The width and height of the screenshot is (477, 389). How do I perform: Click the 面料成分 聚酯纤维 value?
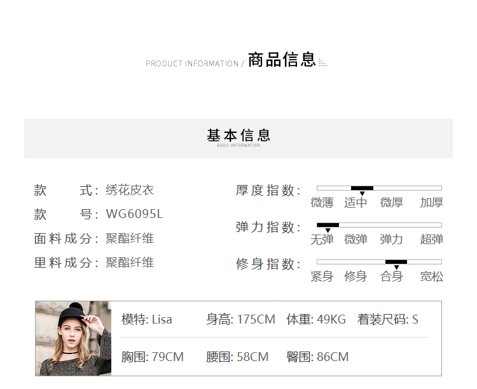(x=130, y=238)
